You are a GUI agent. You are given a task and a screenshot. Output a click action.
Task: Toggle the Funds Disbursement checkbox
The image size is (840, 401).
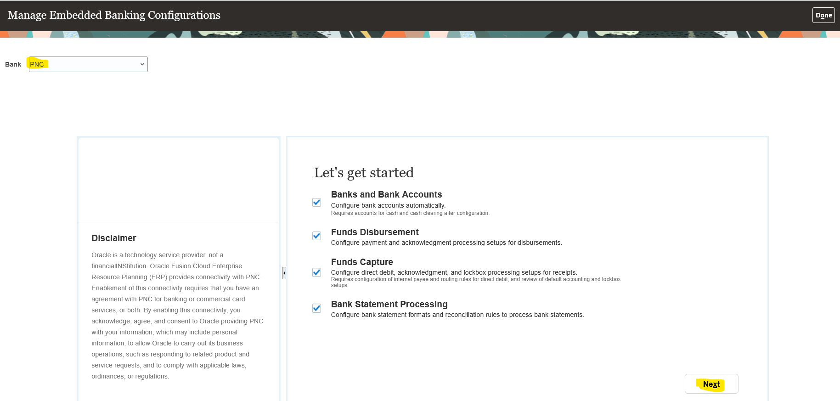[x=316, y=236]
